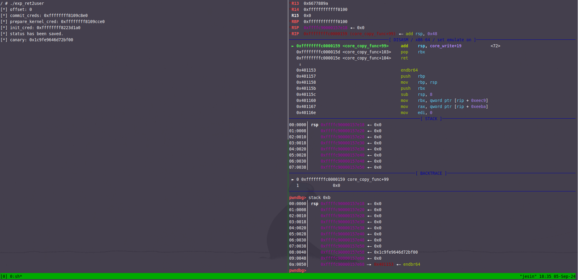The image size is (578, 280).
Task: Click the 18:35 clock in tmux status bar
Action: [x=545, y=276]
